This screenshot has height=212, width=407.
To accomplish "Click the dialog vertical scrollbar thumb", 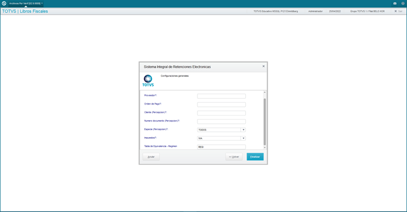I will click(x=265, y=121).
